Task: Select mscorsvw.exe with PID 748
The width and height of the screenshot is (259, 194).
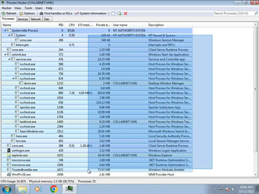Action: click(x=97, y=160)
